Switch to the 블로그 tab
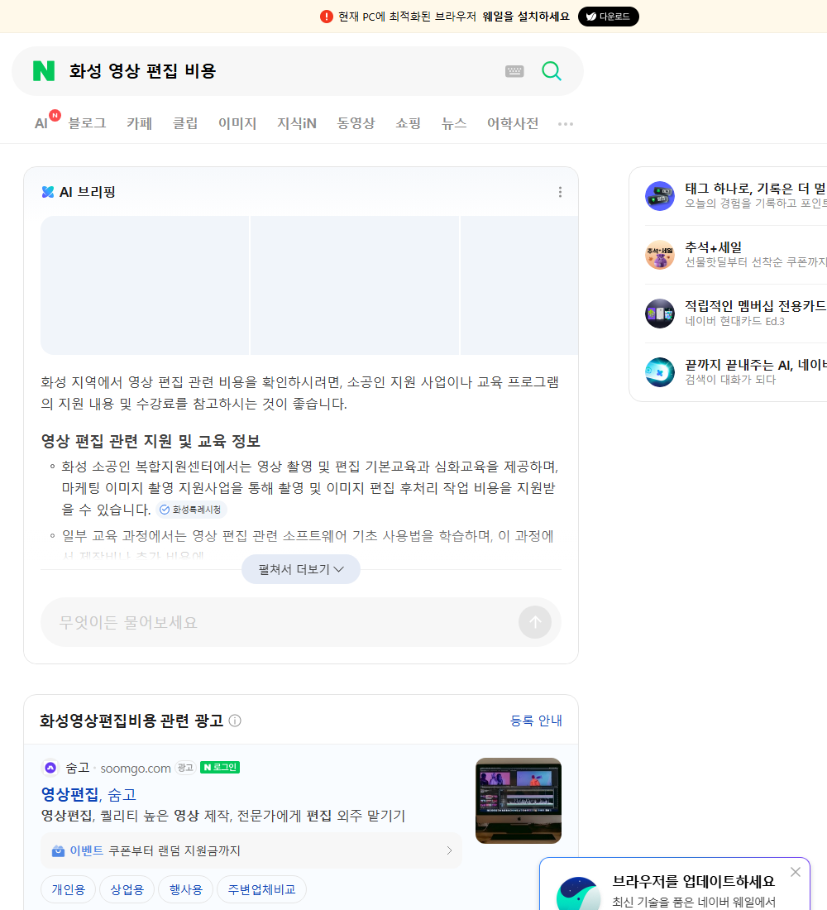 [87, 123]
